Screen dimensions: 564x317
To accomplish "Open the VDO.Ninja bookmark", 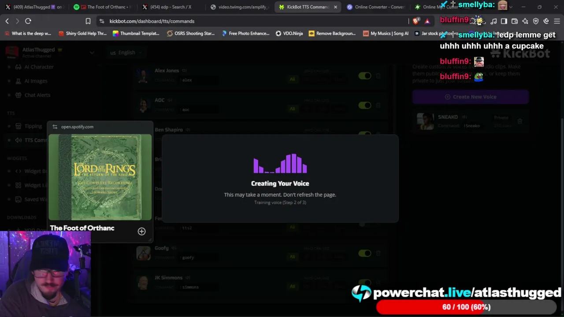I will (289, 33).
